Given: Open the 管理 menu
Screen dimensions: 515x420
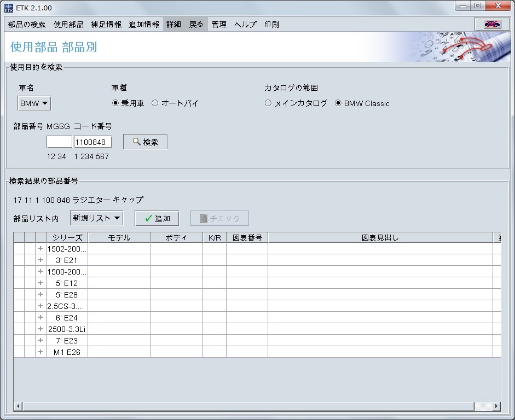Looking at the screenshot, I should 219,24.
